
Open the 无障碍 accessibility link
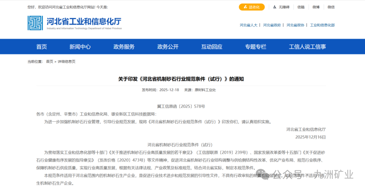click(284, 7)
